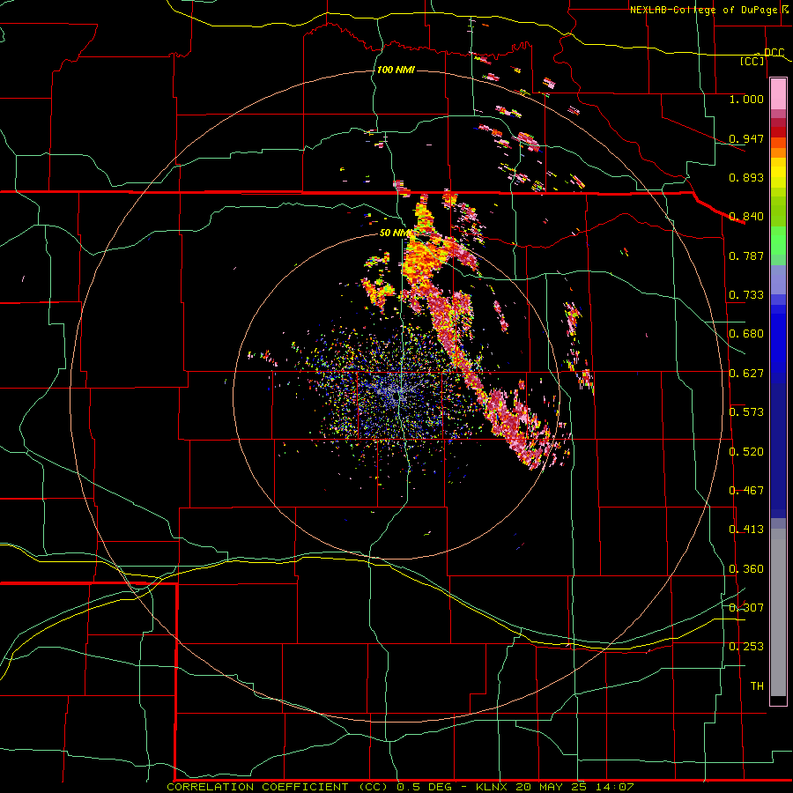Screen dimensions: 793x793
Task: Click the 0.413 scale value
Action: (x=746, y=530)
